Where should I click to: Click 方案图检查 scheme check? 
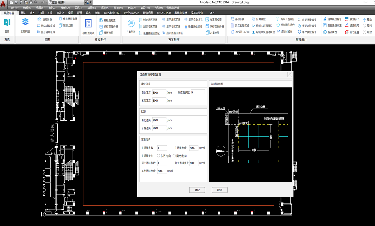point(214,20)
